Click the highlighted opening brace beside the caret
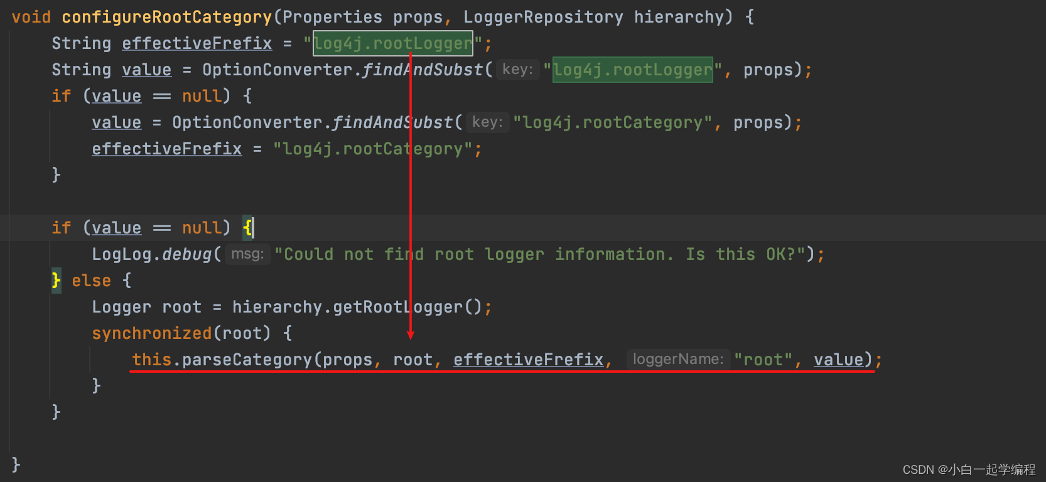This screenshot has height=482, width=1046. (247, 228)
